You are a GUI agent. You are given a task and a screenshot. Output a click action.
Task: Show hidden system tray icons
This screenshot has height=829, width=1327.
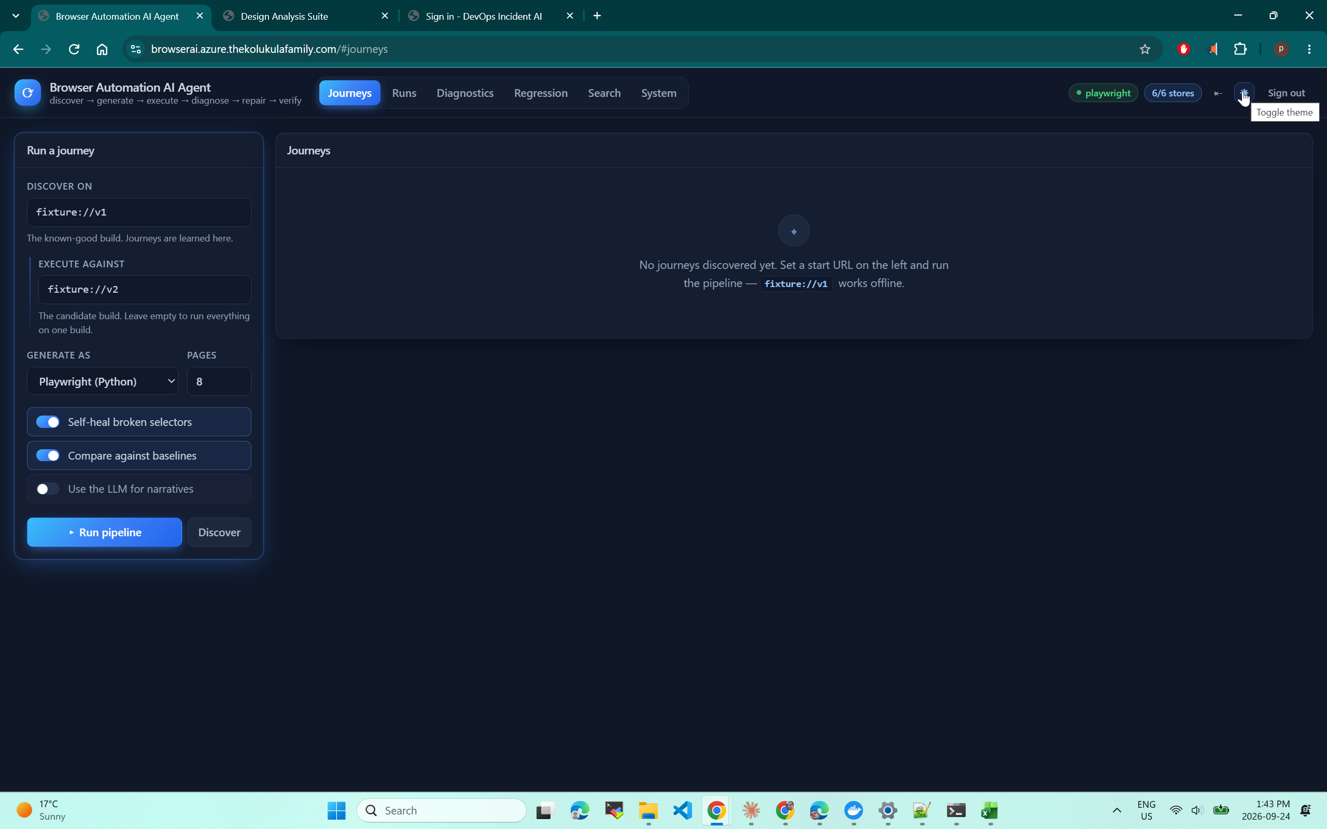tap(1117, 810)
